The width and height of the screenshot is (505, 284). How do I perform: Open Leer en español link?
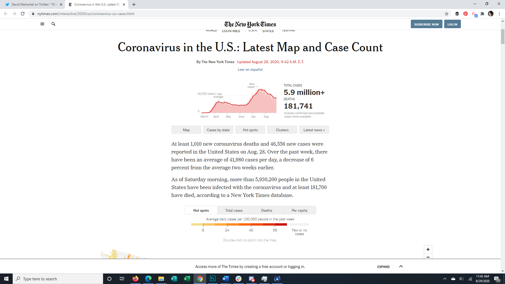tap(250, 69)
